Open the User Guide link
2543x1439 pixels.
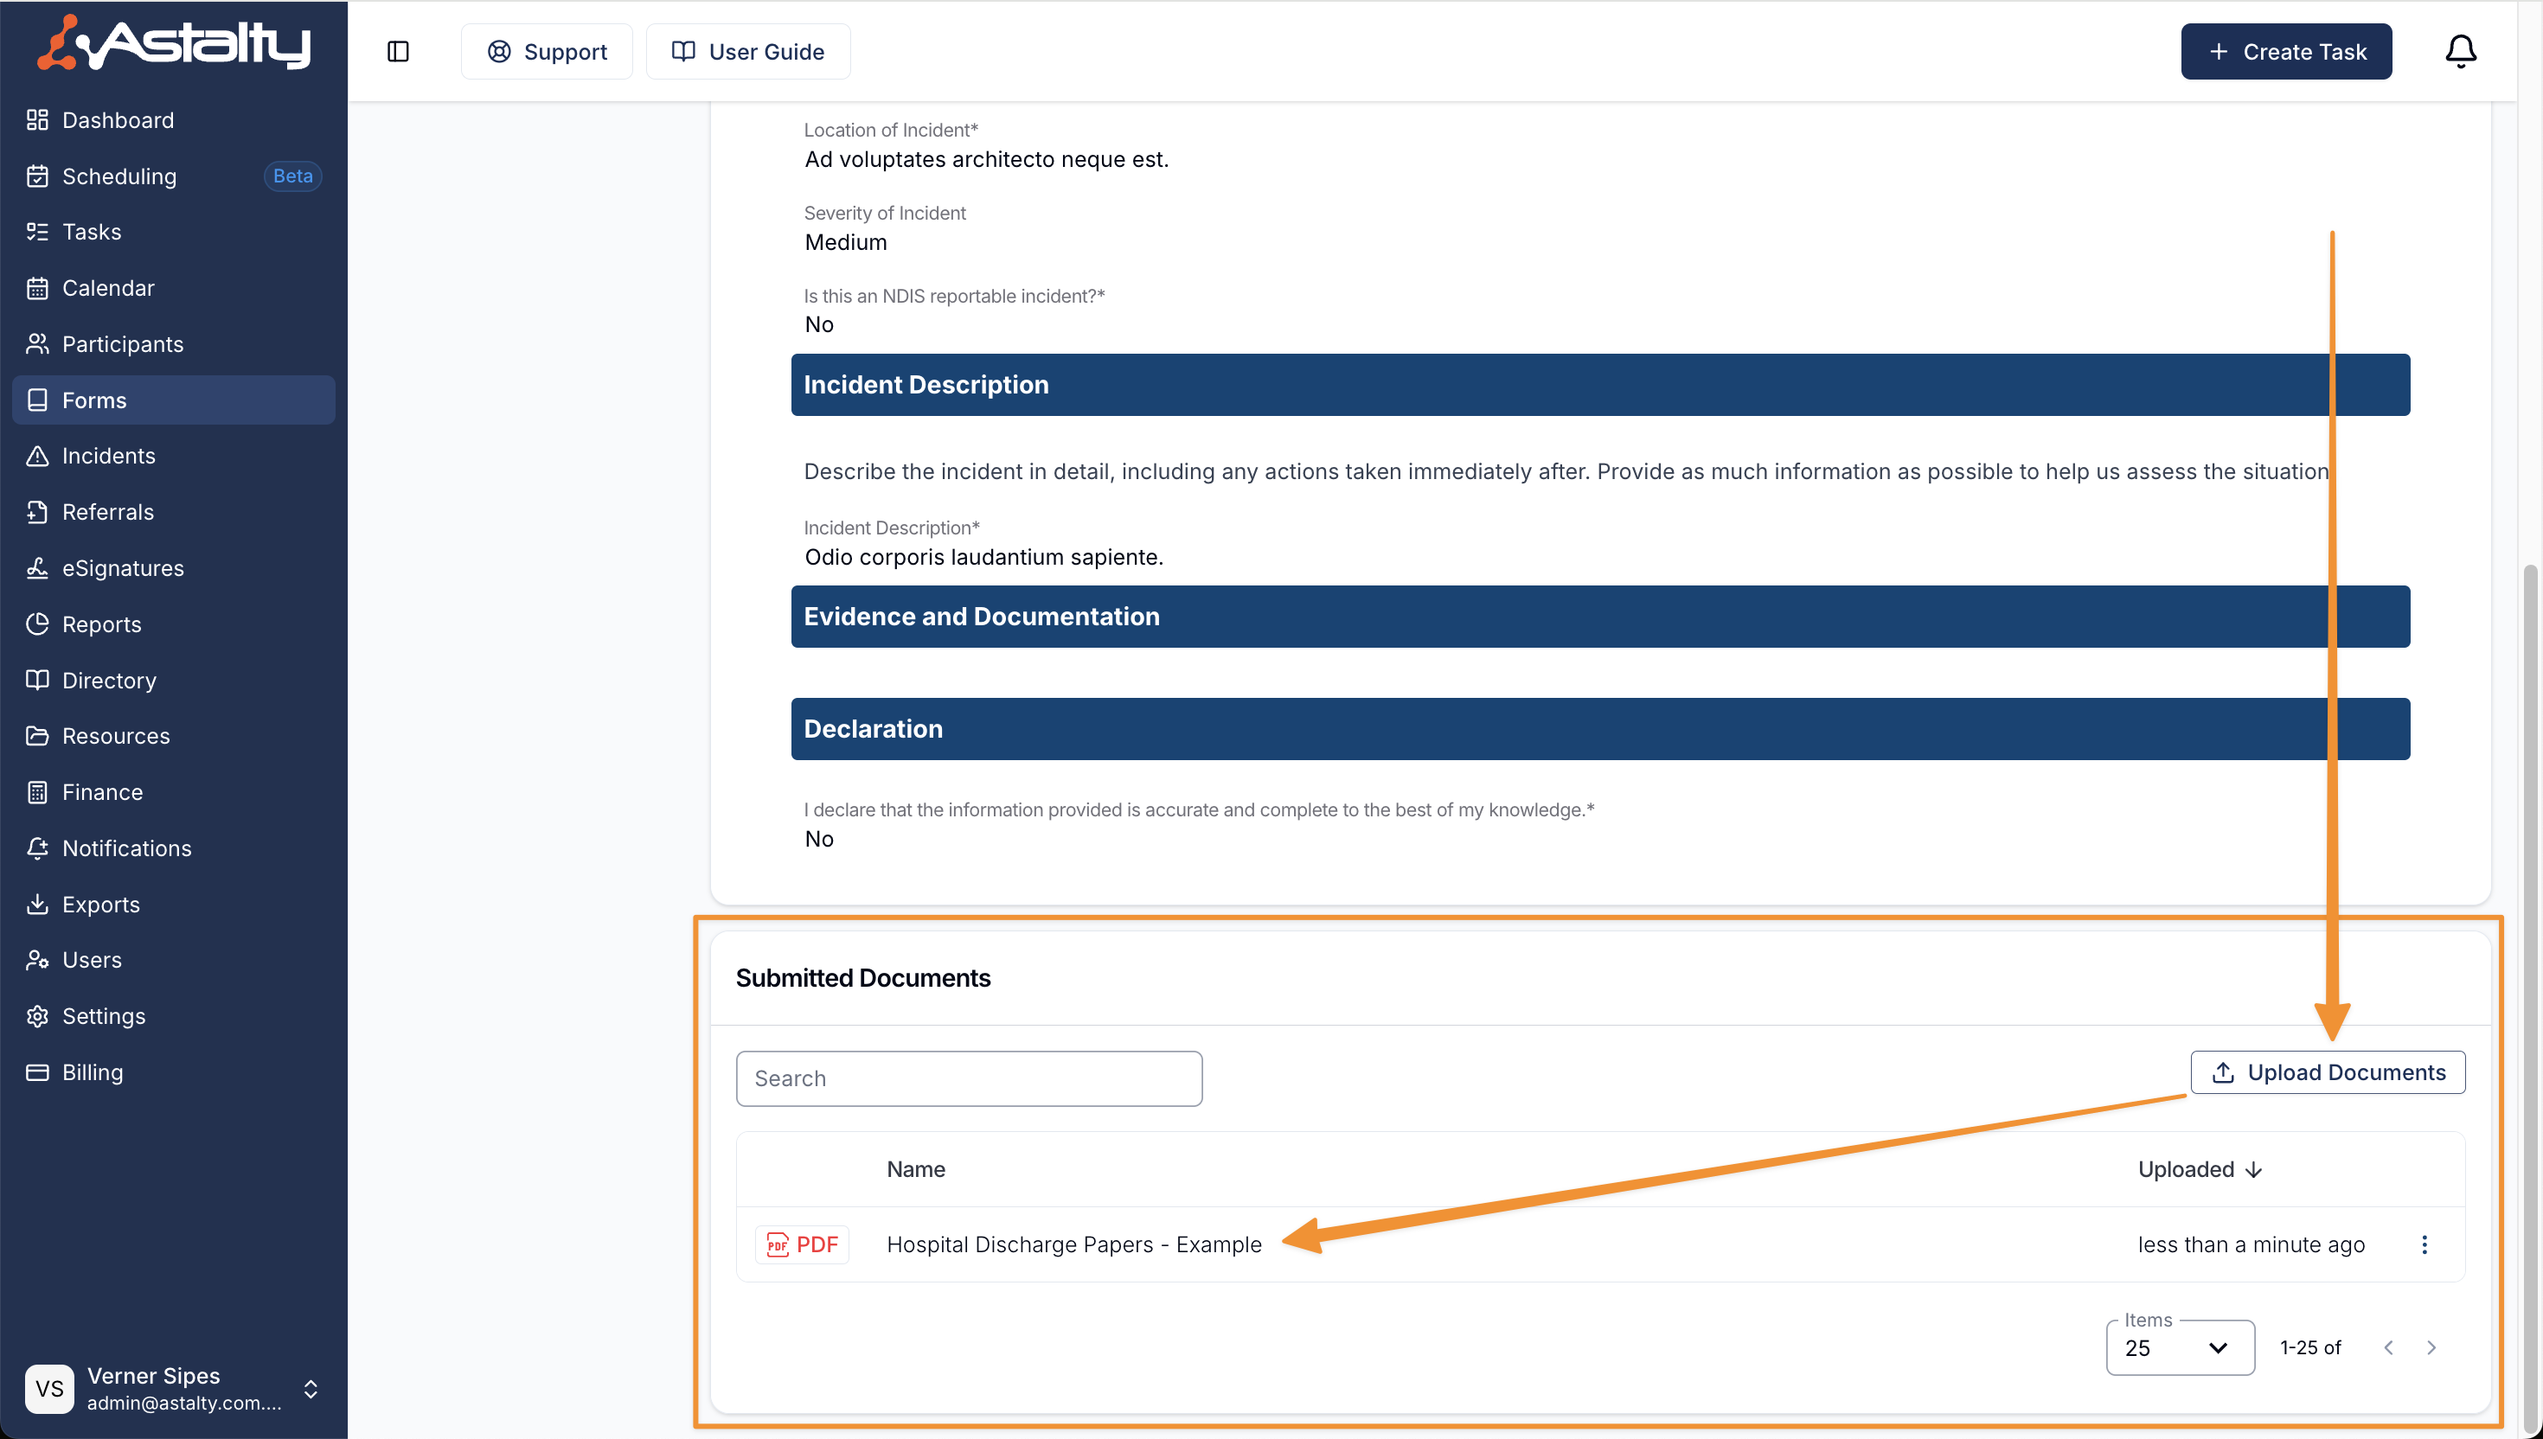pyautogui.click(x=748, y=51)
